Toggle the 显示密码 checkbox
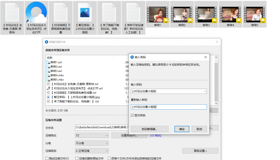This screenshot has width=280, height=160. pos(132,115)
